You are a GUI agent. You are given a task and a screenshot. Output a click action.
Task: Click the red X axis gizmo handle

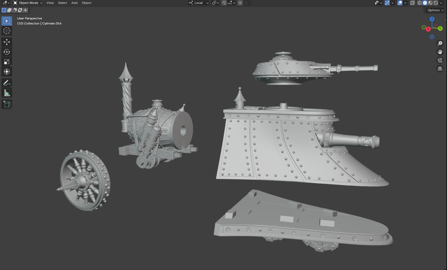pos(428,29)
